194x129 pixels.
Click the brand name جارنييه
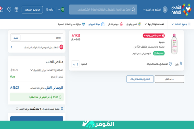pos(162,42)
